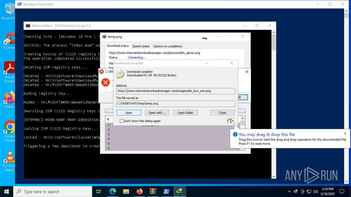Click the 'Connecting...' status text
Viewport: 351px width, 197px height.
tap(137, 57)
